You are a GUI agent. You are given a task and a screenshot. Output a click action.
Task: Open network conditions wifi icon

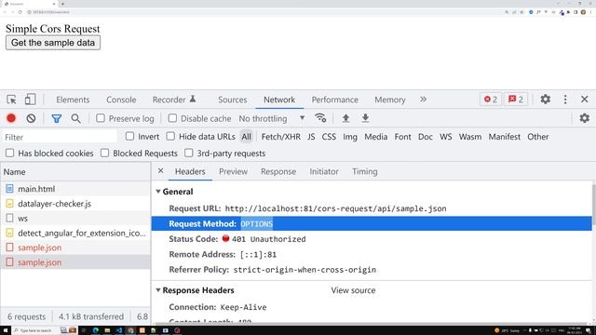click(320, 118)
